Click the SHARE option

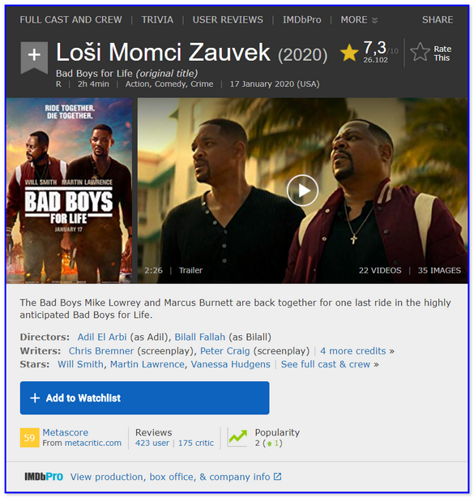click(x=438, y=19)
